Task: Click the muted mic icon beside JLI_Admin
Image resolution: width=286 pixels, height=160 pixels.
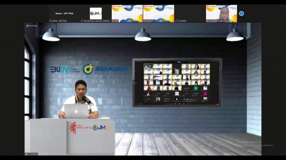Action: tap(176, 21)
